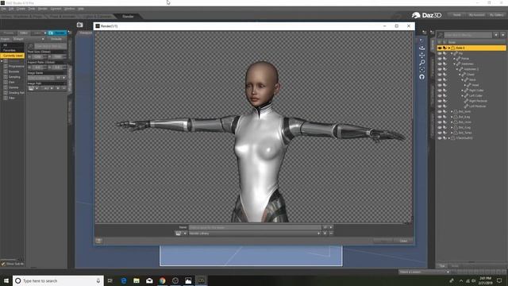Click the camera render icon above viewport
The height and width of the screenshot is (286, 508).
(79, 25)
